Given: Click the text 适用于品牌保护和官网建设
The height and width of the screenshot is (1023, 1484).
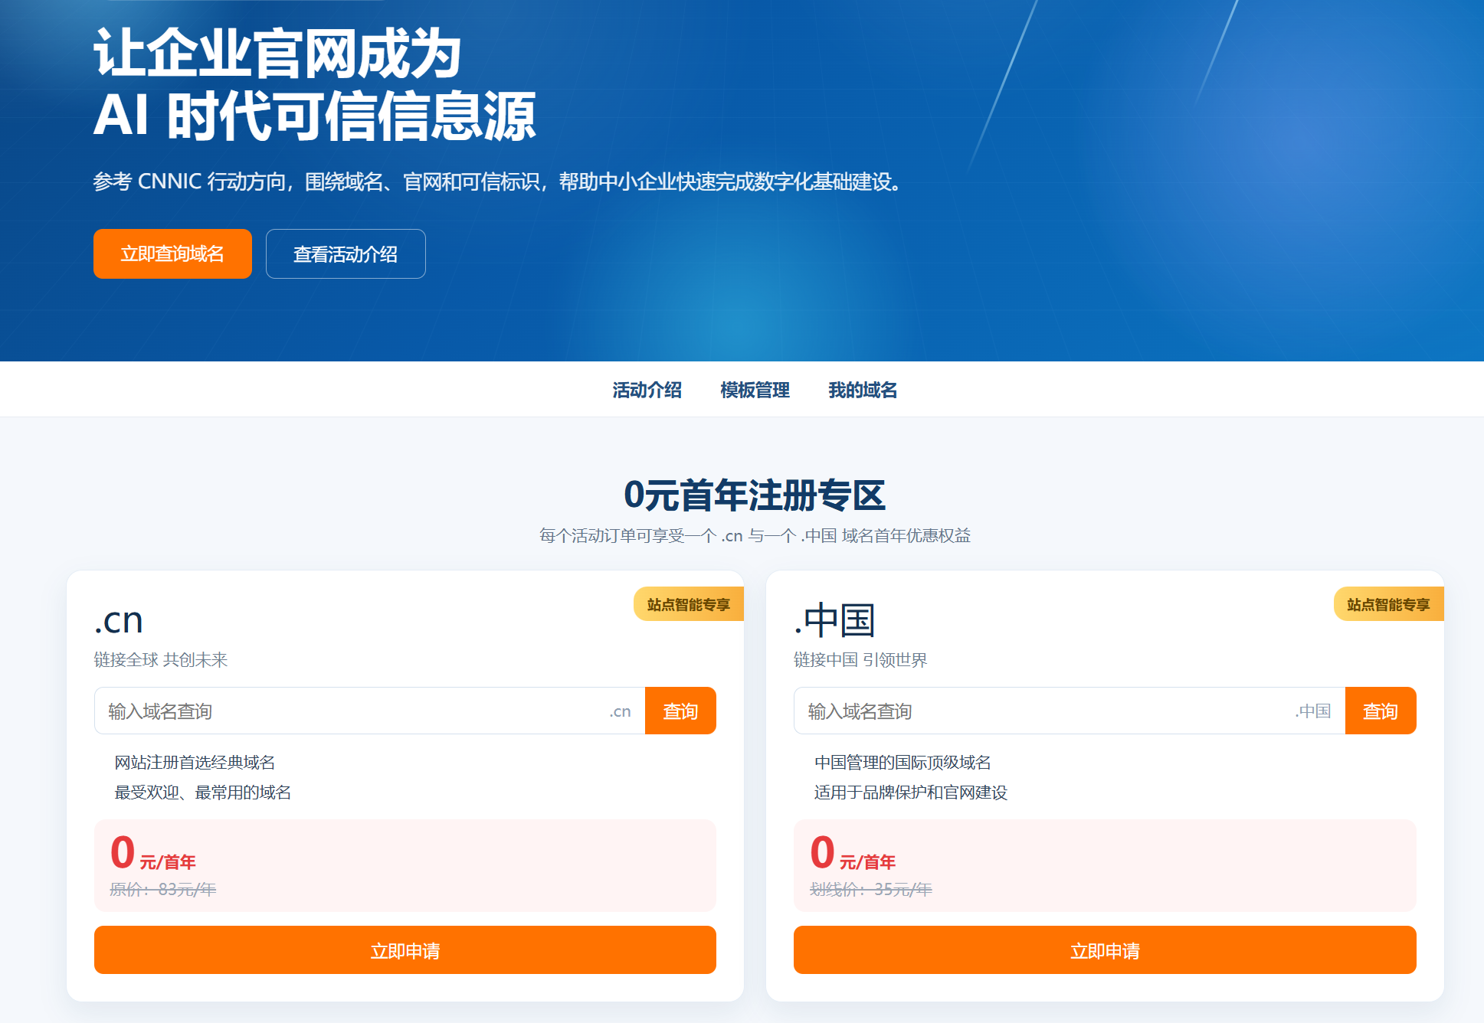Looking at the screenshot, I should pyautogui.click(x=911, y=792).
